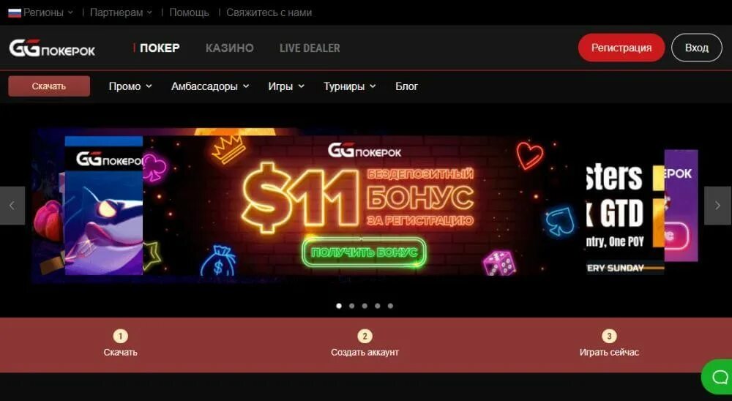732x401 pixels.
Task: Open the live chat support bubble
Action: tap(717, 377)
